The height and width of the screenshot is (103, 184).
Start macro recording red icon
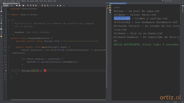[57, 5]
